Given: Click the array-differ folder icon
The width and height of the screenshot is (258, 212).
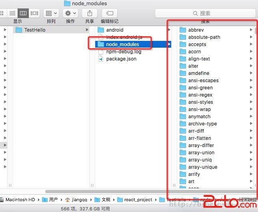Looking at the screenshot, I should click(183, 145).
